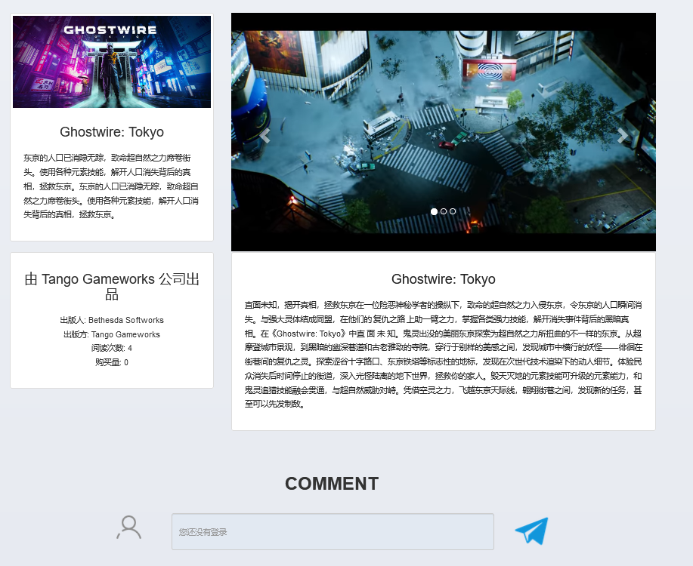
Task: Click the long game description paragraph
Action: click(444, 354)
